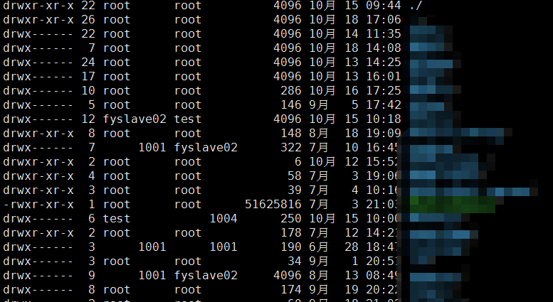Select the file size '178'
The image size is (553, 302).
[x=291, y=232]
